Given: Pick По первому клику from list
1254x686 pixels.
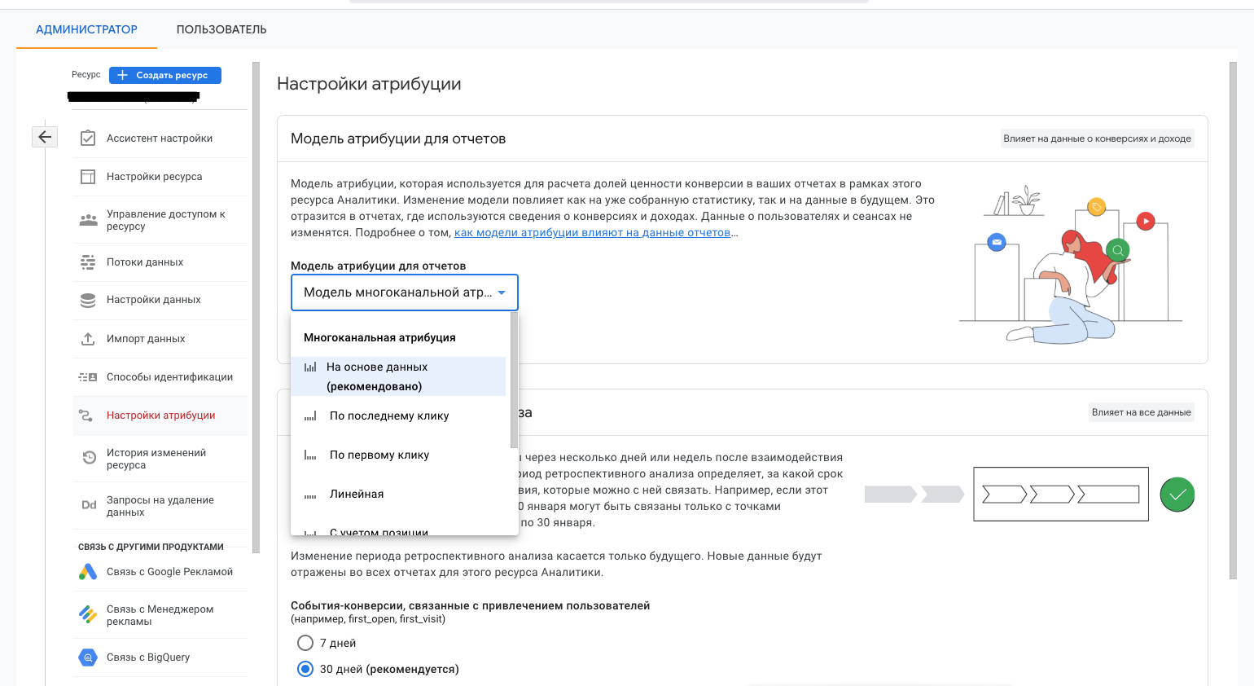Looking at the screenshot, I should pyautogui.click(x=379, y=455).
